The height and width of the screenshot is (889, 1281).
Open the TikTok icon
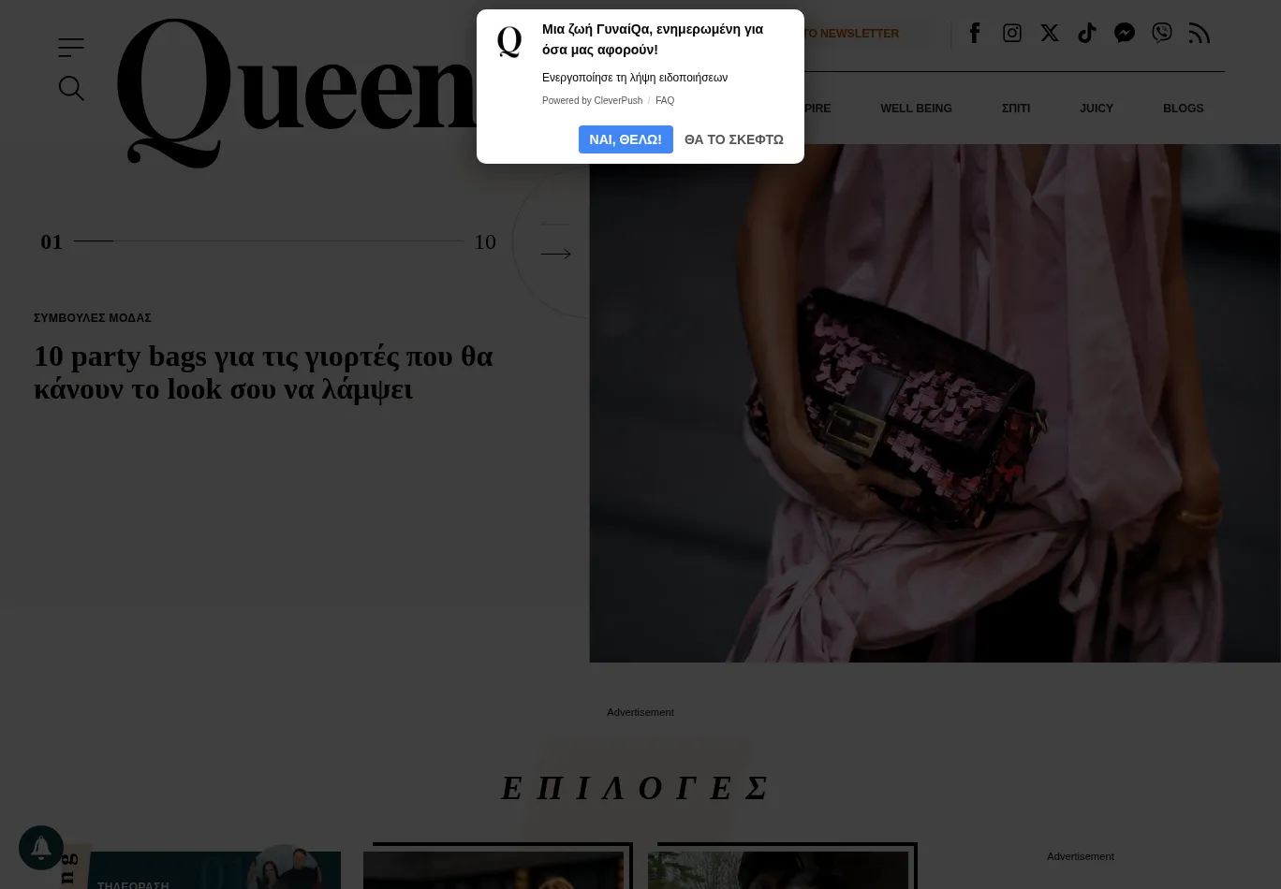(x=1087, y=33)
